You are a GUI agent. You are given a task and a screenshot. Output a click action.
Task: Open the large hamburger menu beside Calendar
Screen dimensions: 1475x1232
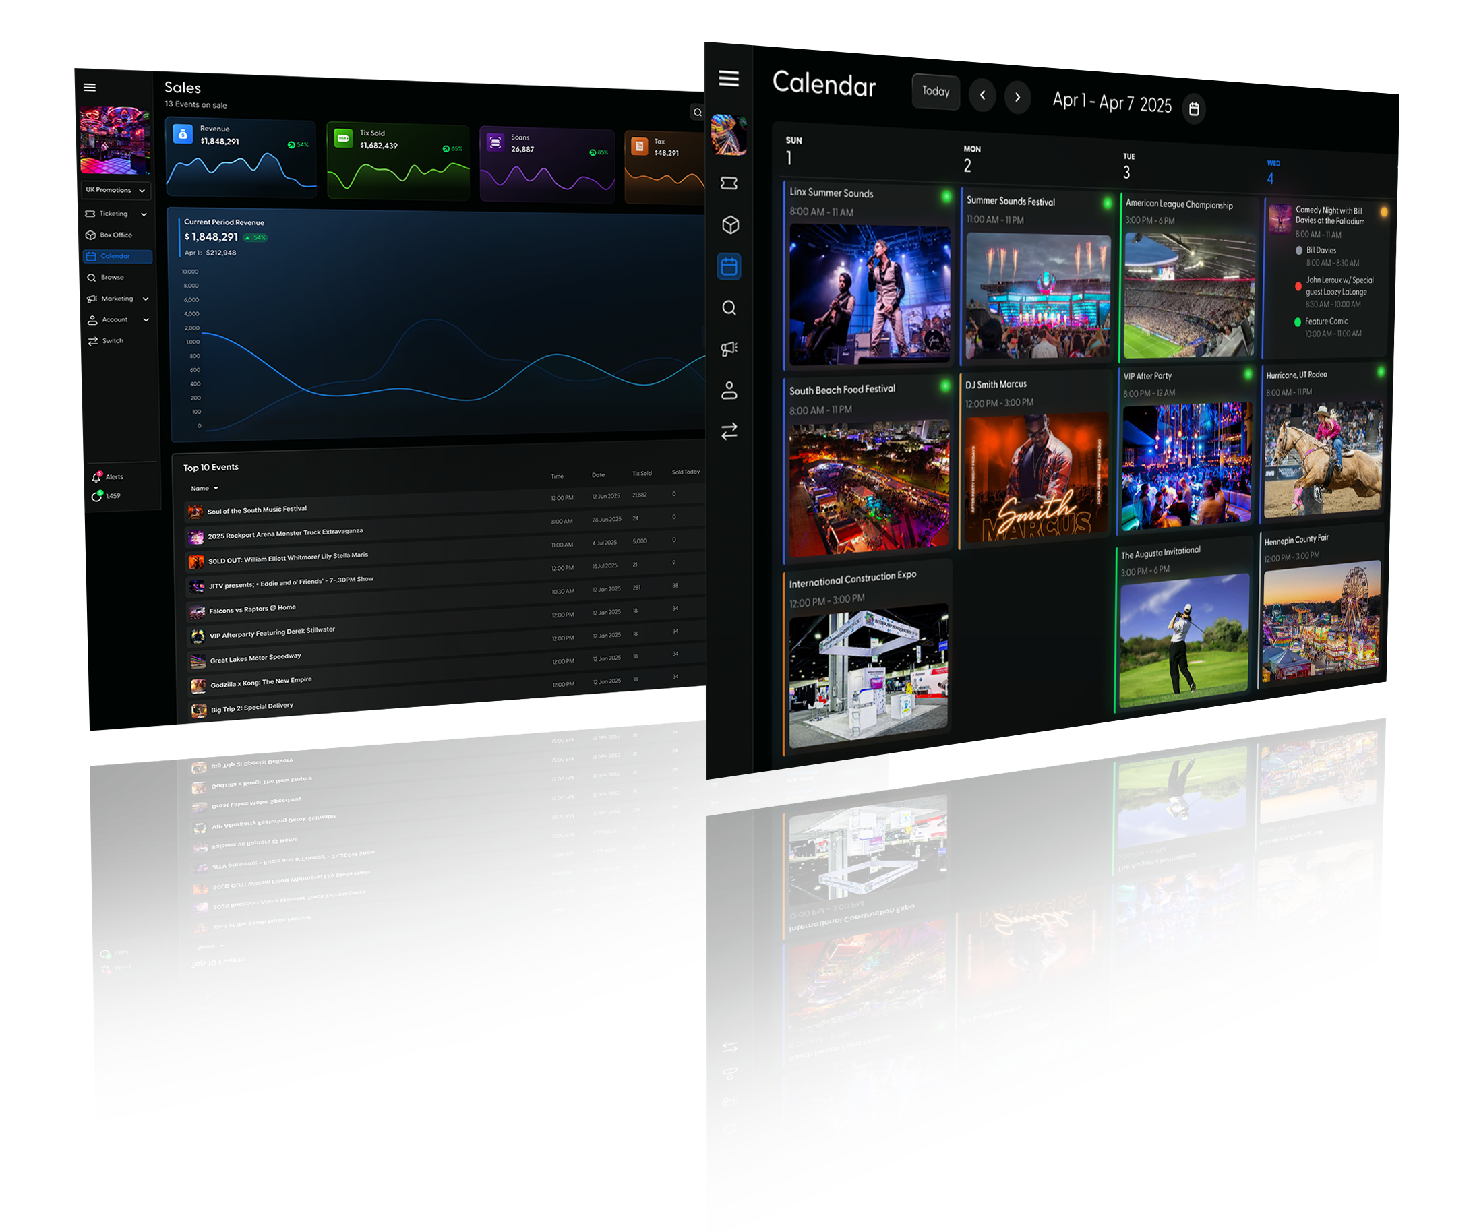point(728,79)
